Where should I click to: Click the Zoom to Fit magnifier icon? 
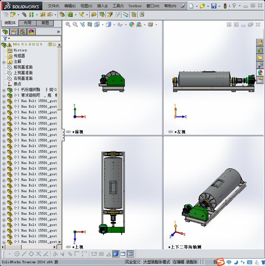68,25
